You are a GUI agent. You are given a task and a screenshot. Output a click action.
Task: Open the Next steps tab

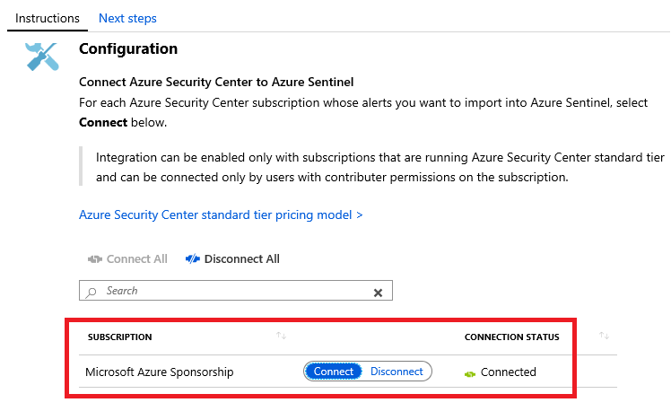[127, 18]
